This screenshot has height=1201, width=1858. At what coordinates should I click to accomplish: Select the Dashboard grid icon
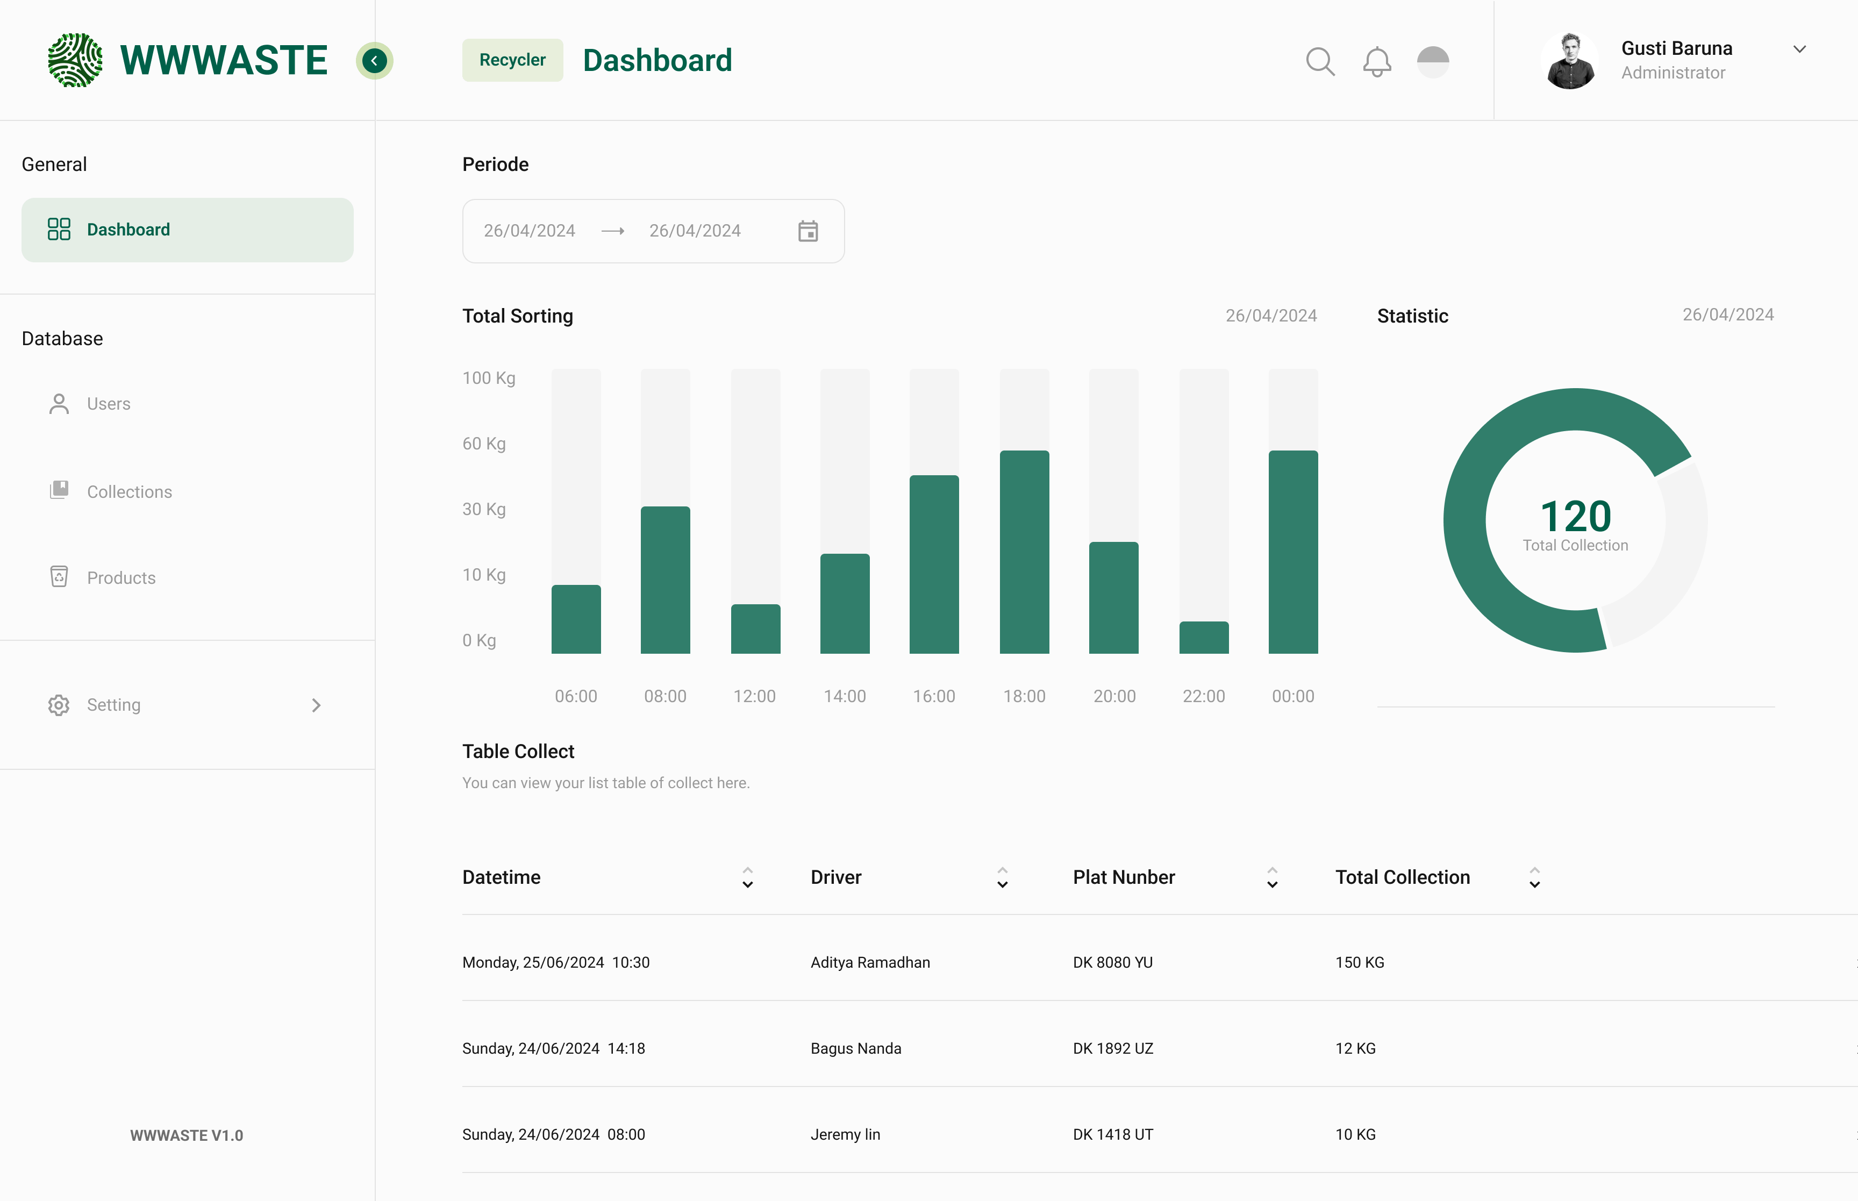coord(59,229)
